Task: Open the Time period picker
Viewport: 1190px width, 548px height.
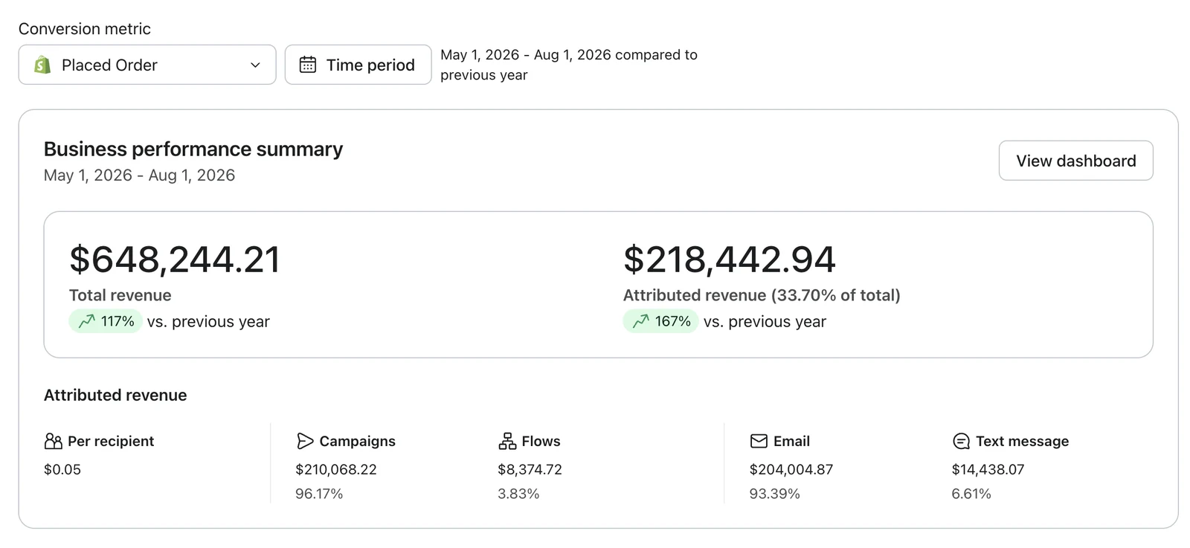Action: [358, 65]
